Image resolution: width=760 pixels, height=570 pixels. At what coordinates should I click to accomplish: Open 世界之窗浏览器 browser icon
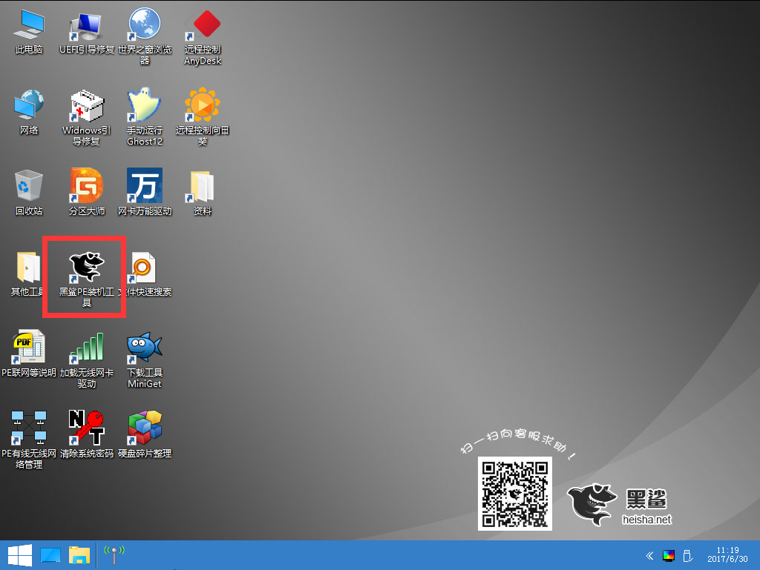(145, 37)
